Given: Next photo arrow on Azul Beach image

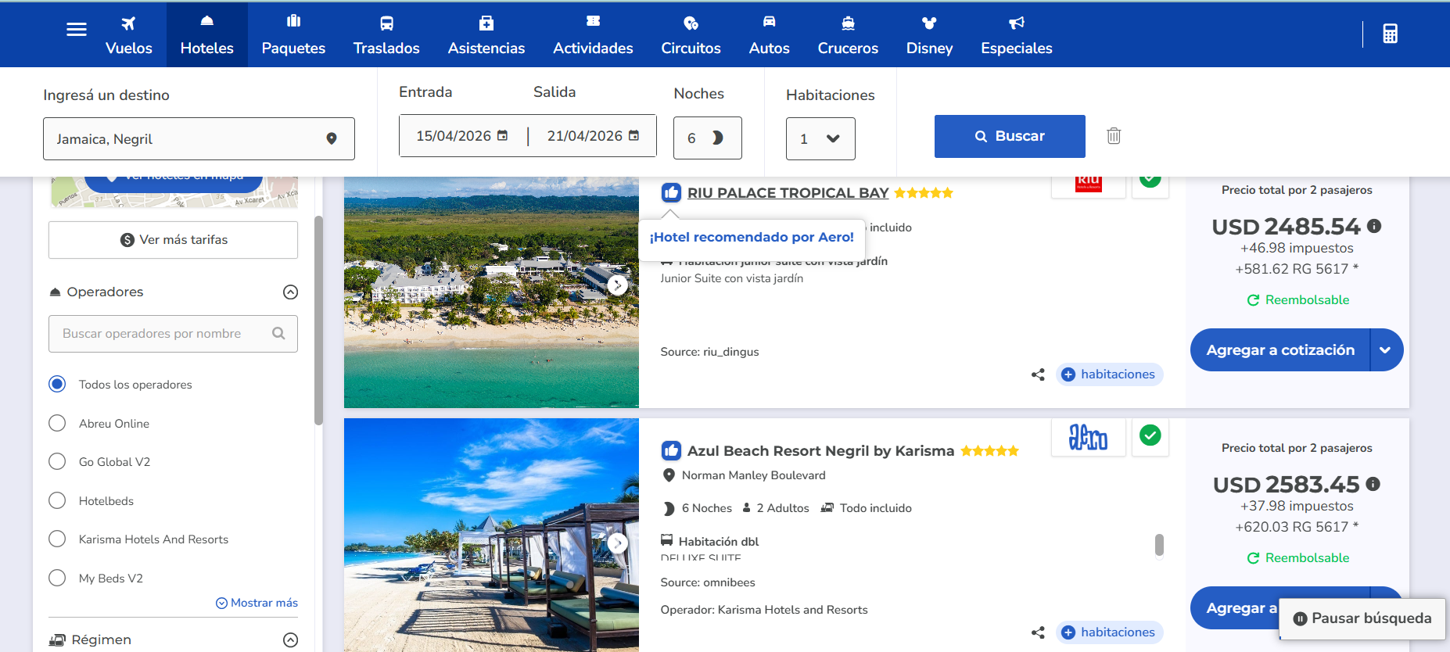Looking at the screenshot, I should (x=617, y=543).
